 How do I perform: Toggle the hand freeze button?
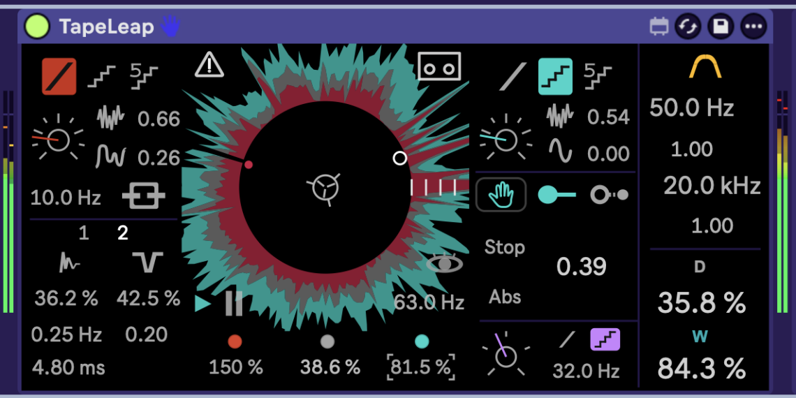[501, 195]
